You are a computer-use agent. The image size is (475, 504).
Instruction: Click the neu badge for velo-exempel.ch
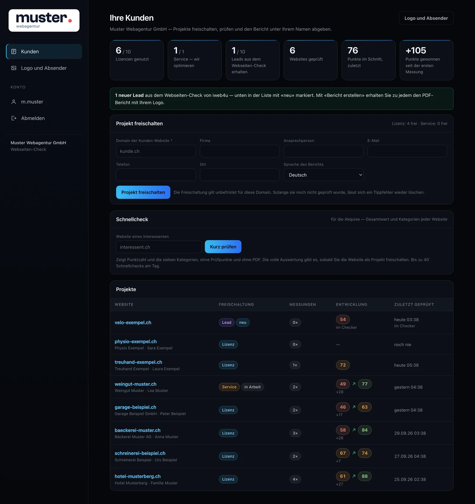click(243, 323)
